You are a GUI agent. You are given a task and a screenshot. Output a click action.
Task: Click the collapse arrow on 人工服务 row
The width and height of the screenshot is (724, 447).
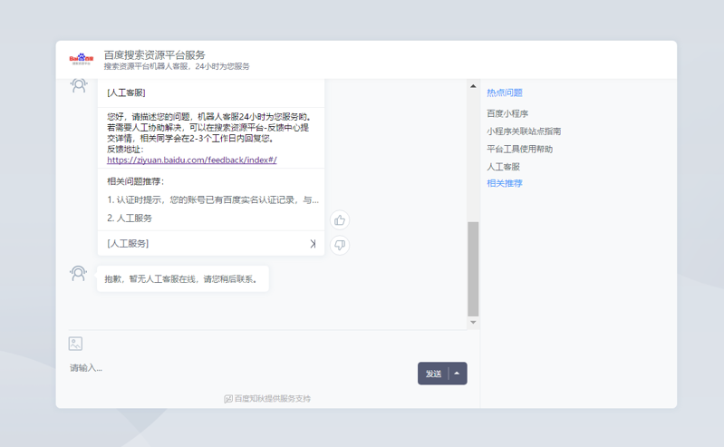point(313,244)
